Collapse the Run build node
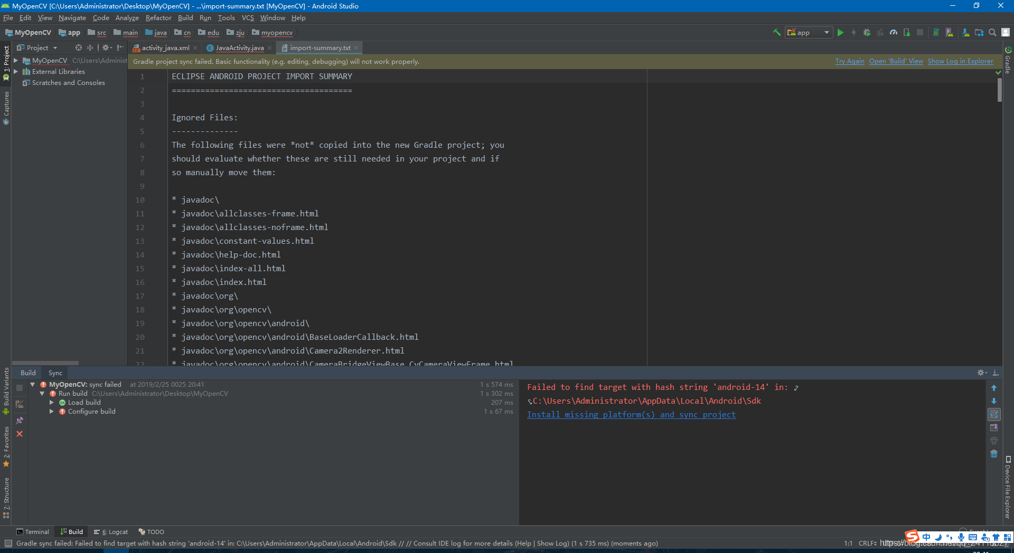1014x553 pixels. pyautogui.click(x=42, y=394)
